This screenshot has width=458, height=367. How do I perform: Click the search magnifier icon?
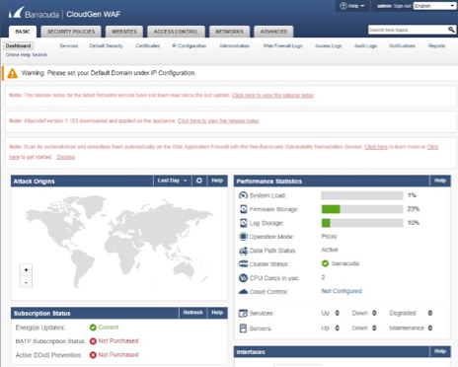451,30
